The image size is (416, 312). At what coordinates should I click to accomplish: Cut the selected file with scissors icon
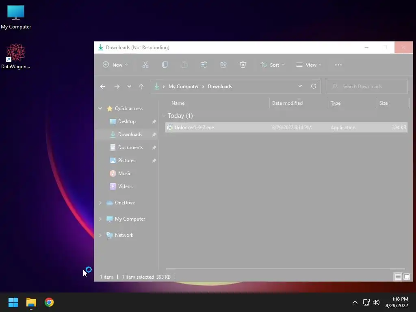(x=145, y=65)
